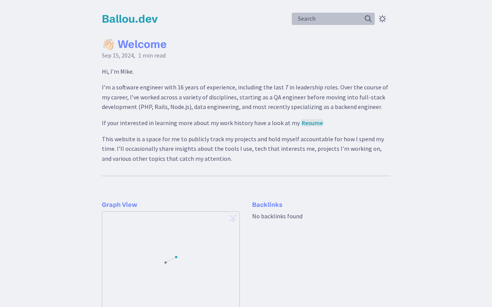Click the paragraph starting "This website is a space"
Viewport: 492px width, 307px height.
(243, 149)
